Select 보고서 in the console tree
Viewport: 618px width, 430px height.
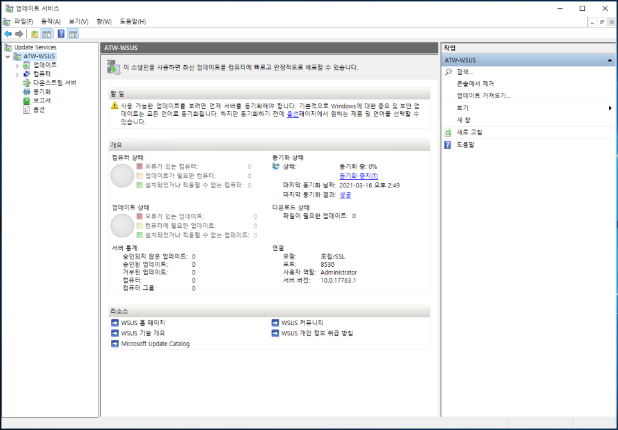[x=42, y=100]
